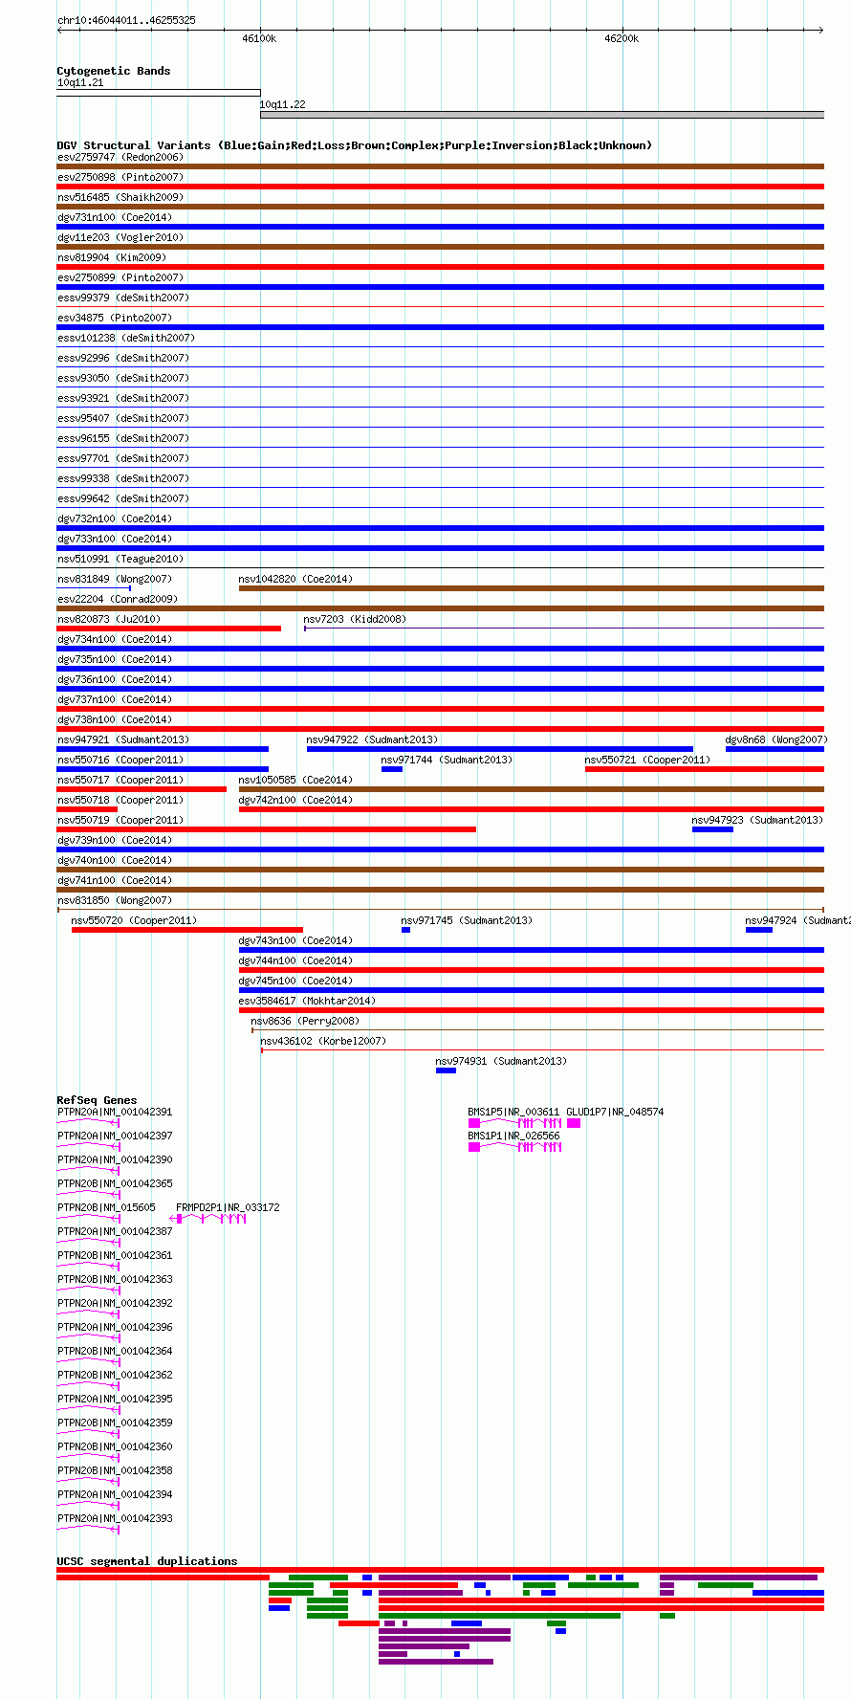Image resolution: width=851 pixels, height=1699 pixels.
Task: Open the UCSC segmental duplications track title
Action: [147, 1561]
